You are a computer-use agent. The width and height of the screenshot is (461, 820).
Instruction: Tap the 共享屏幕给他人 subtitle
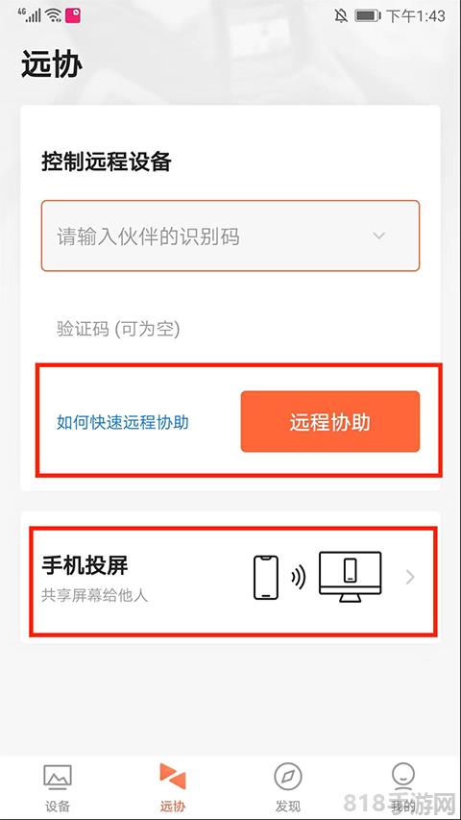point(95,596)
